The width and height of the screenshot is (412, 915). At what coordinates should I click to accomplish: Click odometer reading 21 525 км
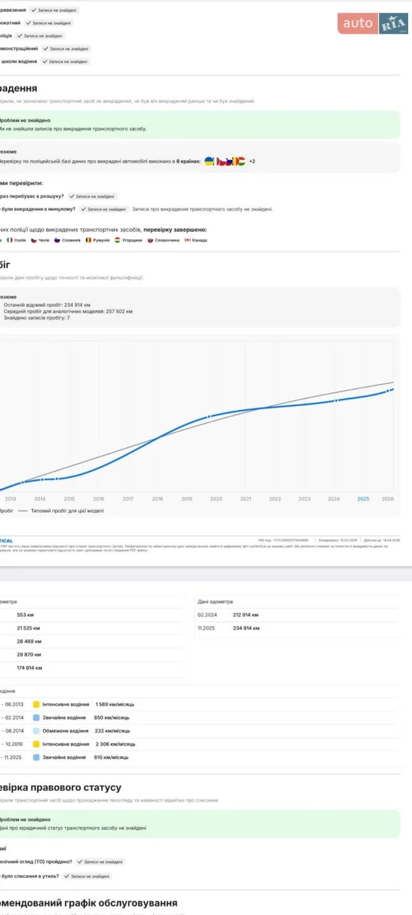click(29, 628)
